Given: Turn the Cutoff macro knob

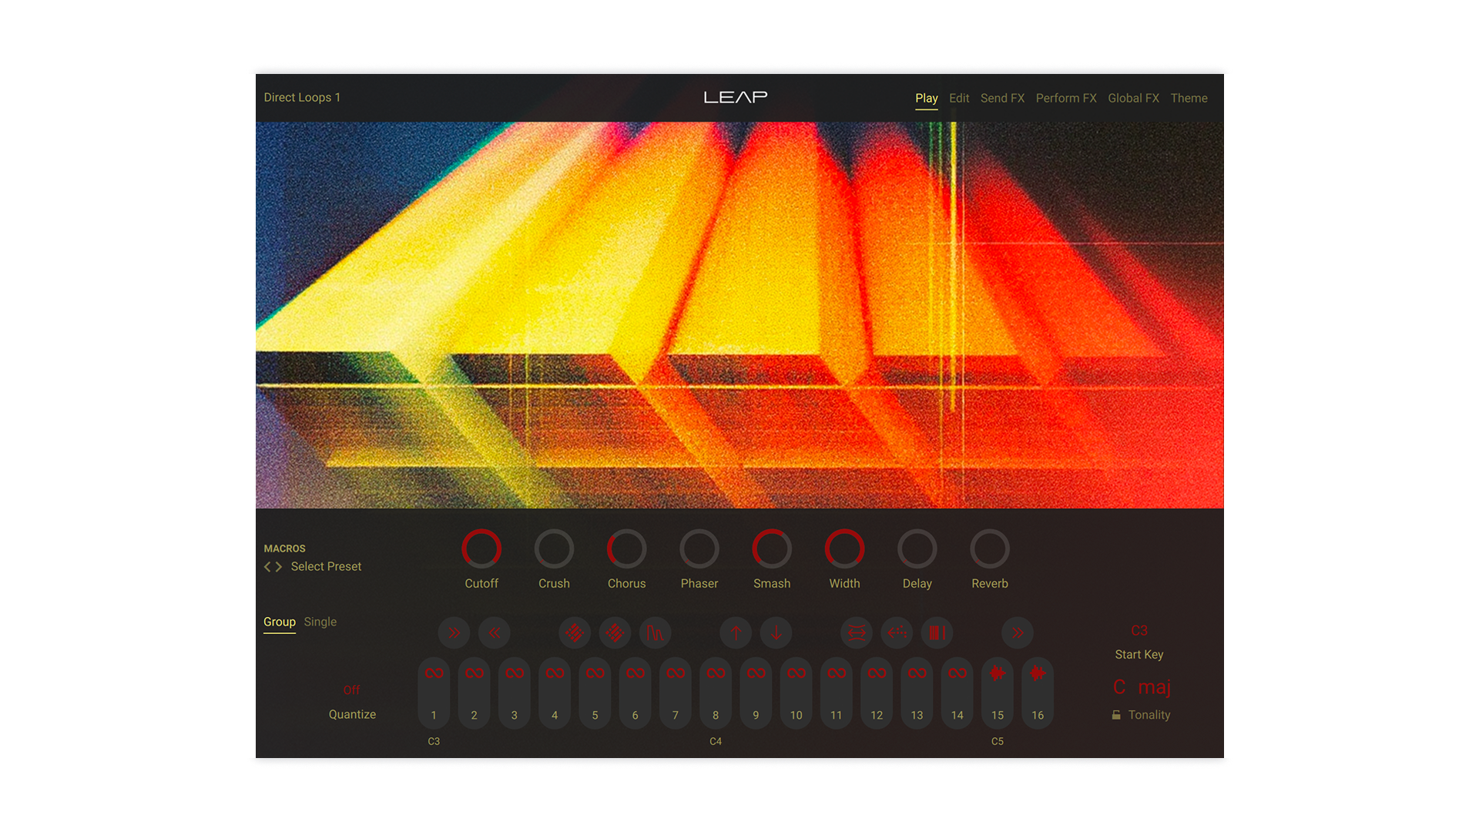Looking at the screenshot, I should tap(482, 551).
